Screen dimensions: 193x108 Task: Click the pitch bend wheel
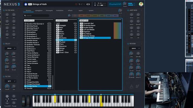24,101
